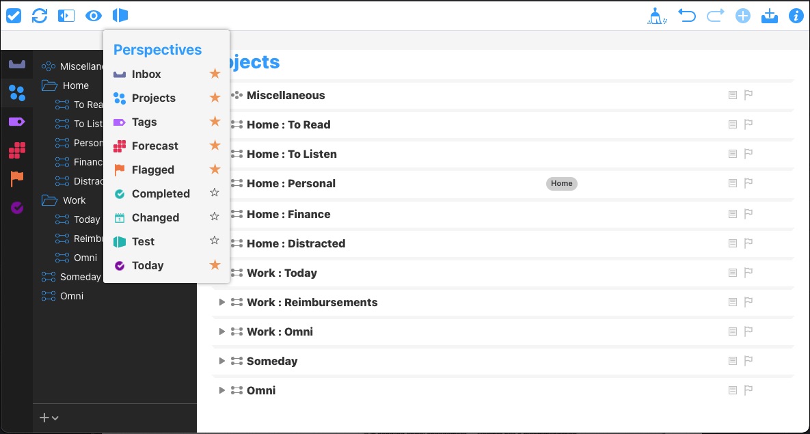Click the blue plus add item icon
The image size is (810, 434).
[x=743, y=16]
